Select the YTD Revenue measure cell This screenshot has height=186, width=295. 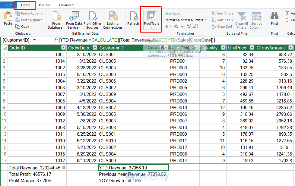pyautogui.click(x=134, y=168)
